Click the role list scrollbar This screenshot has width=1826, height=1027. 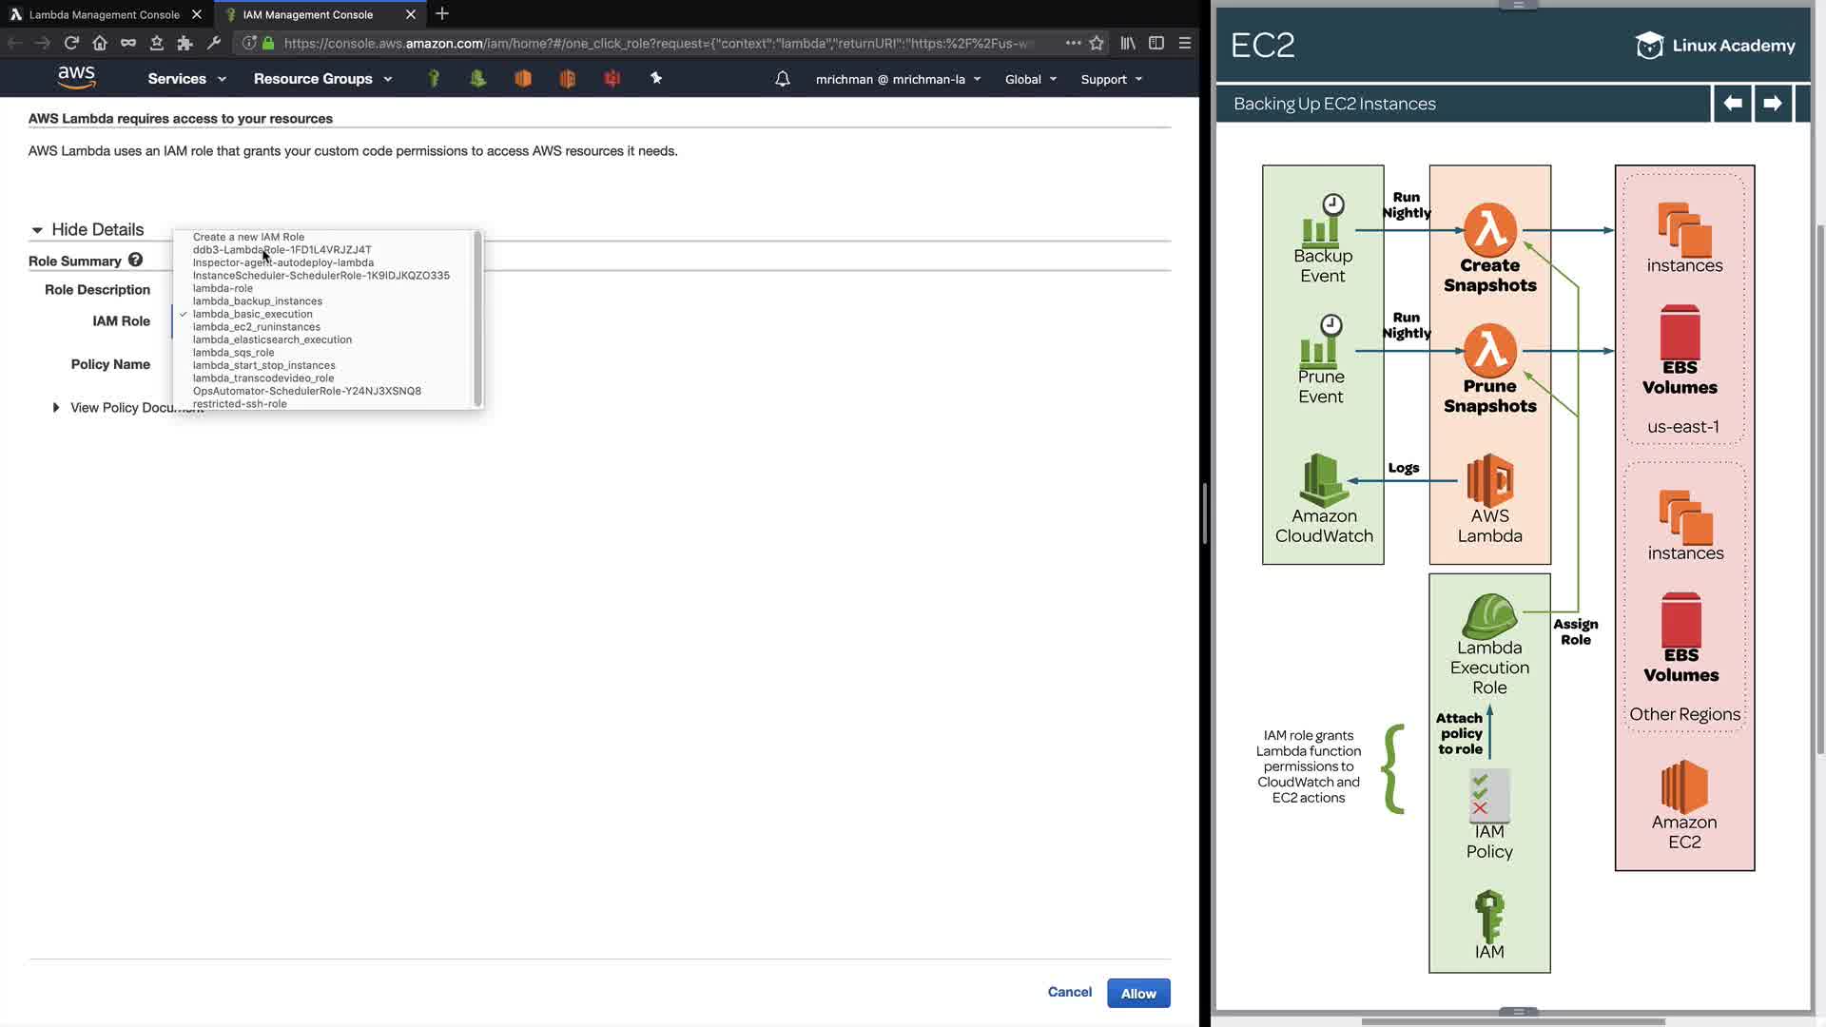(477, 319)
